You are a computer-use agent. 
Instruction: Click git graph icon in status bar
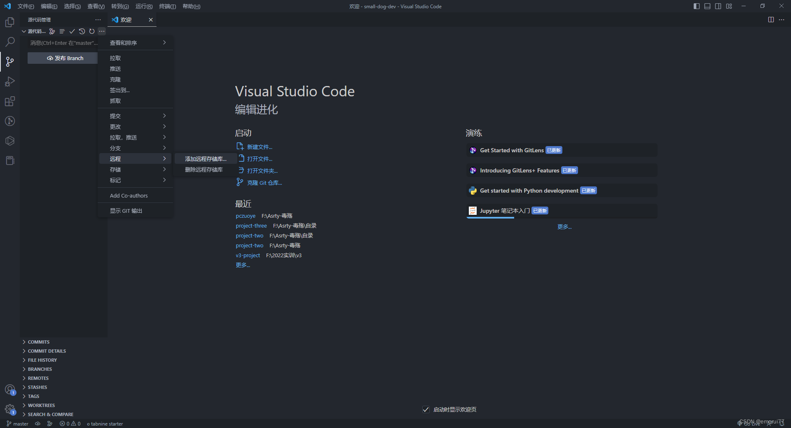click(x=50, y=423)
